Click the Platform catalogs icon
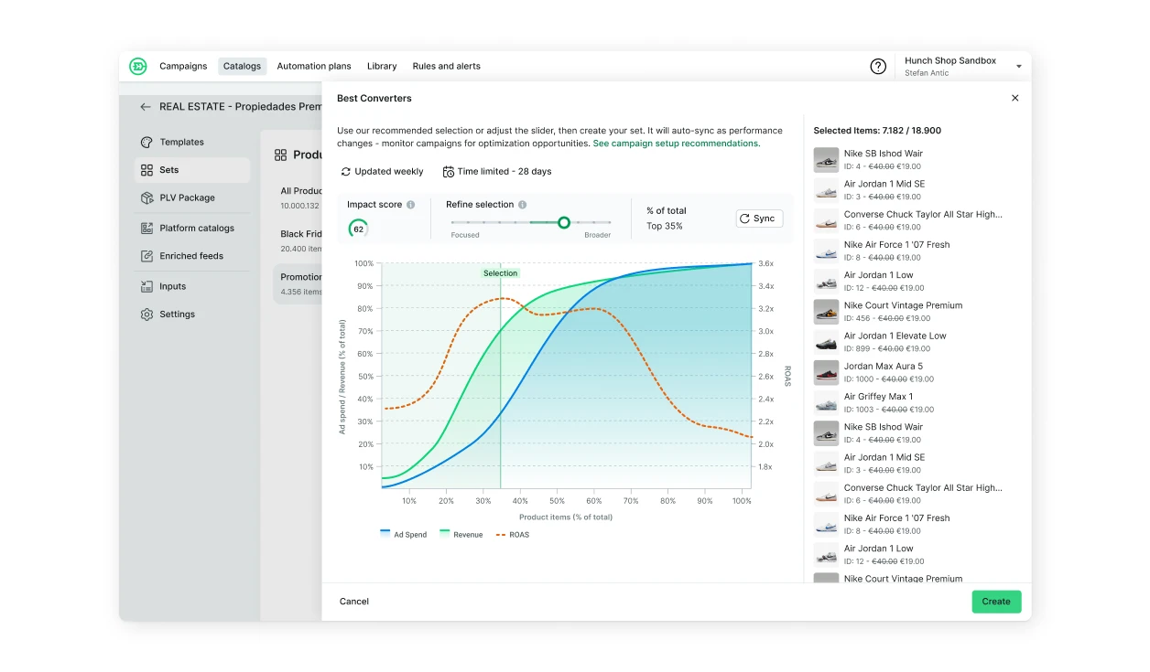The image size is (1150, 672). (x=146, y=228)
